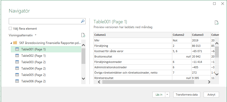Click the SKF årsredovisning folder icon
The image size is (227, 102).
15,43
